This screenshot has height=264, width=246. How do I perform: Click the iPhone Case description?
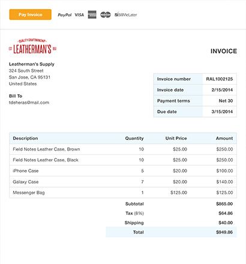(x=26, y=171)
